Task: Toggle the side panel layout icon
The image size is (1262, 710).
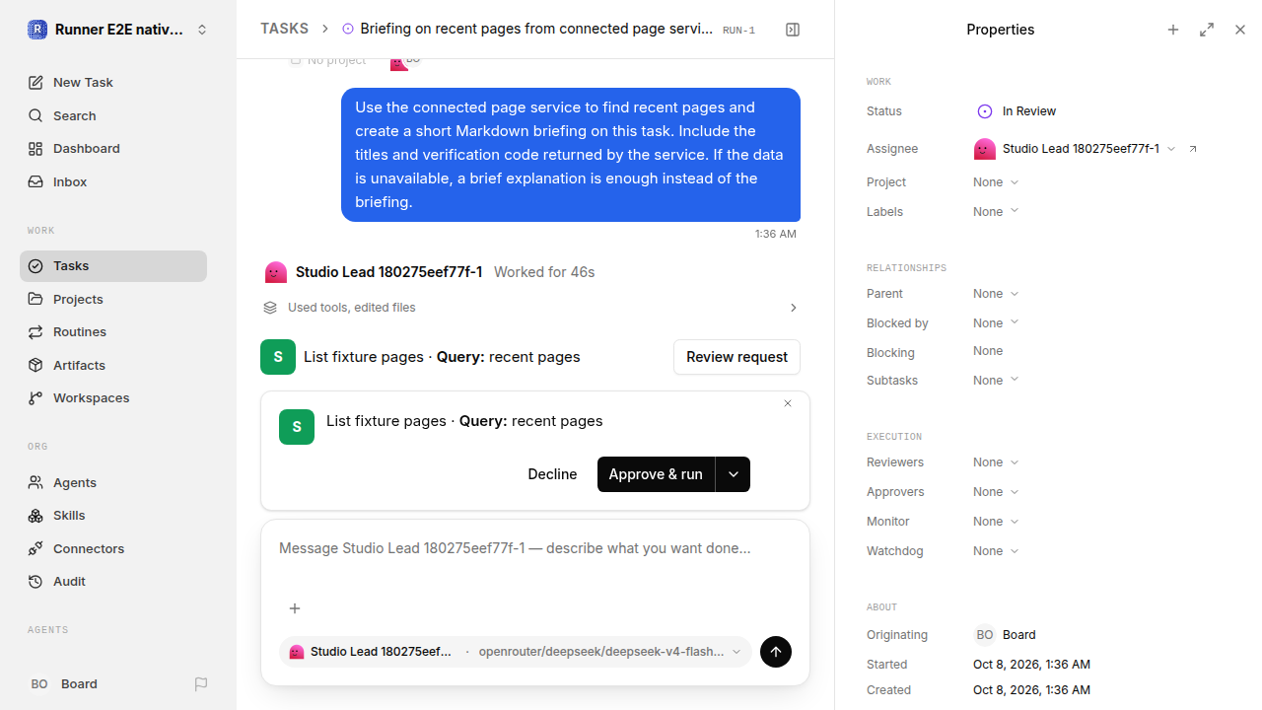Action: (793, 30)
